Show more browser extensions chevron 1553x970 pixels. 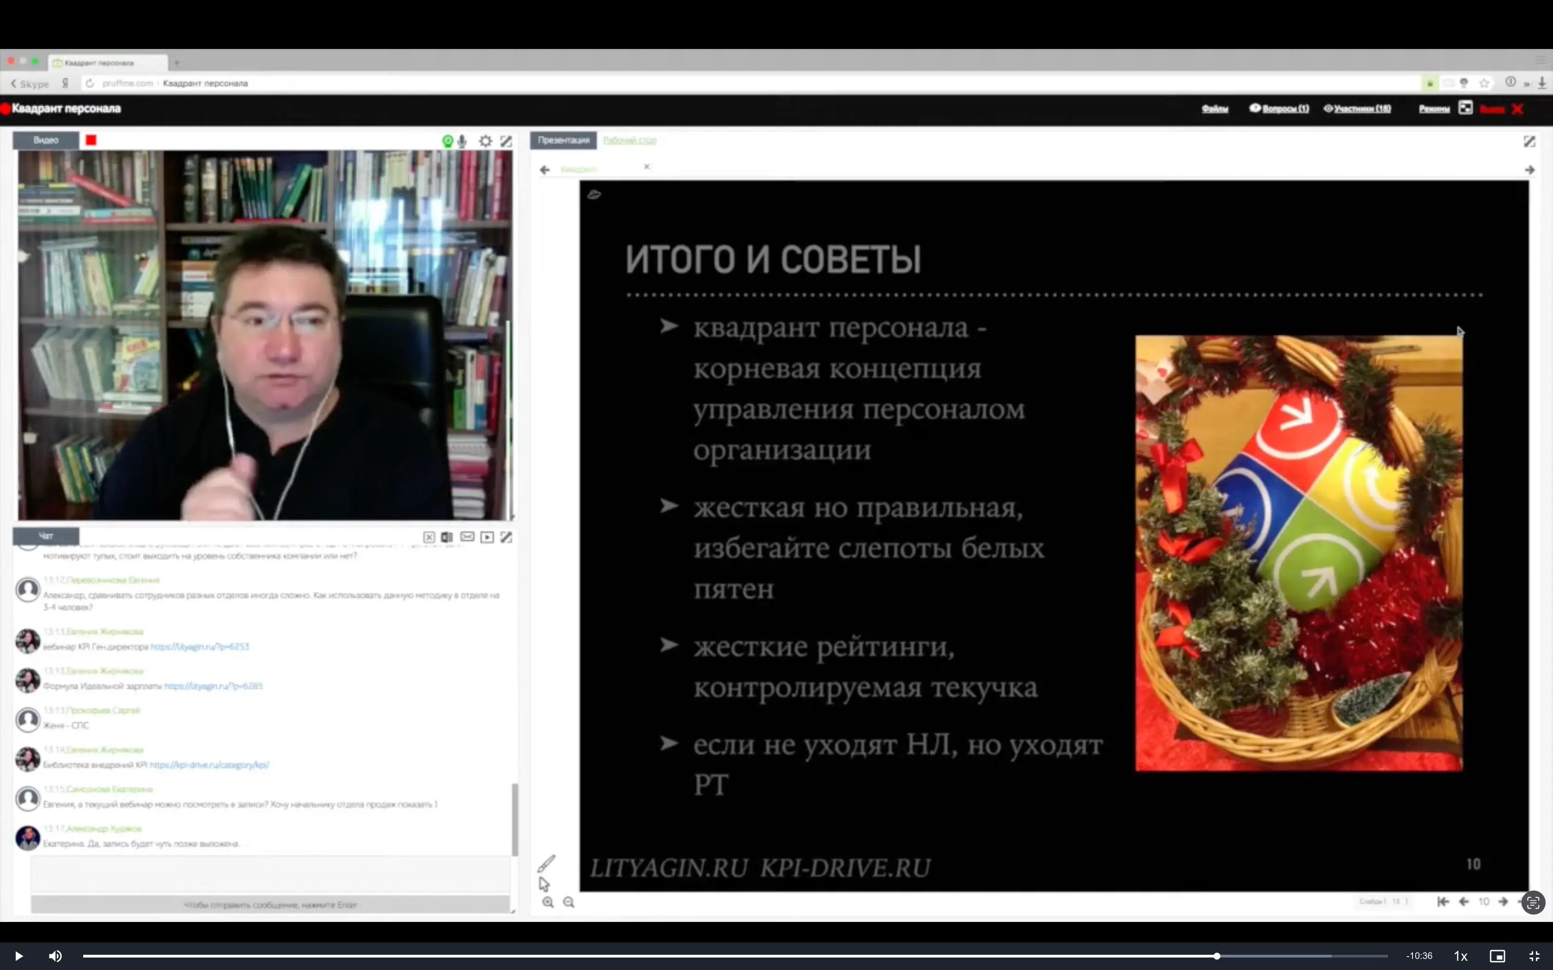click(x=1527, y=84)
